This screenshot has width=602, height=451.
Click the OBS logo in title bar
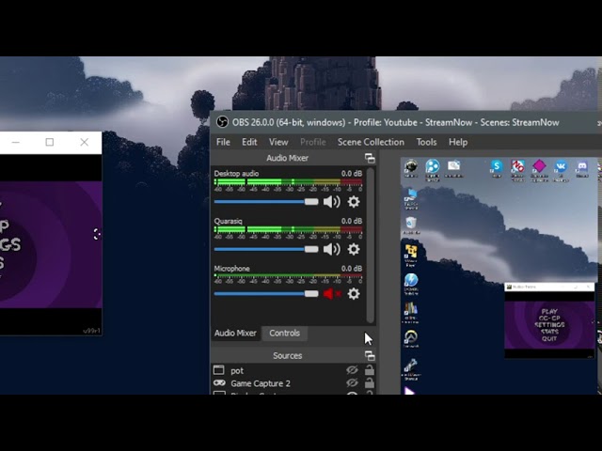pos(222,122)
